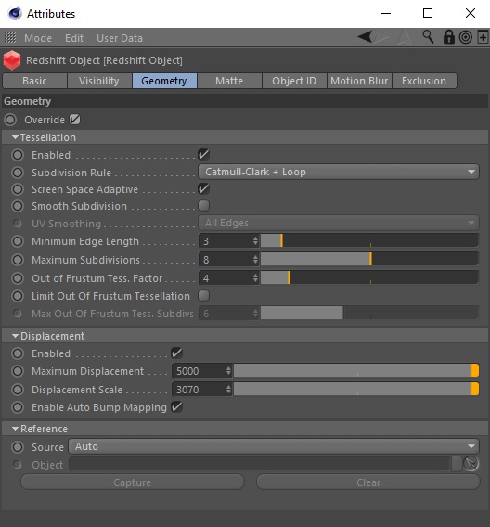
Task: Click keyframe dot beside Screen Space Adaptive
Action: pos(18,189)
